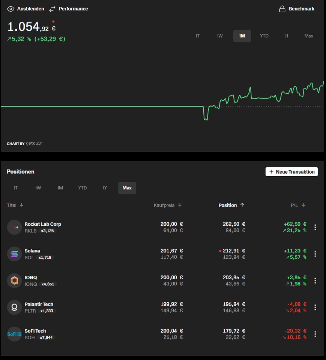Sort positions by Titel column arrow
326x360 pixels.
pos(21,205)
